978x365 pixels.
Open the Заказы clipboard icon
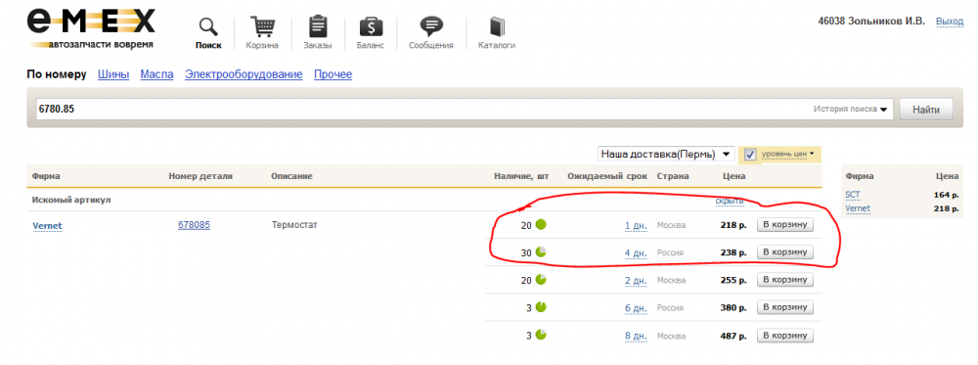(x=318, y=27)
